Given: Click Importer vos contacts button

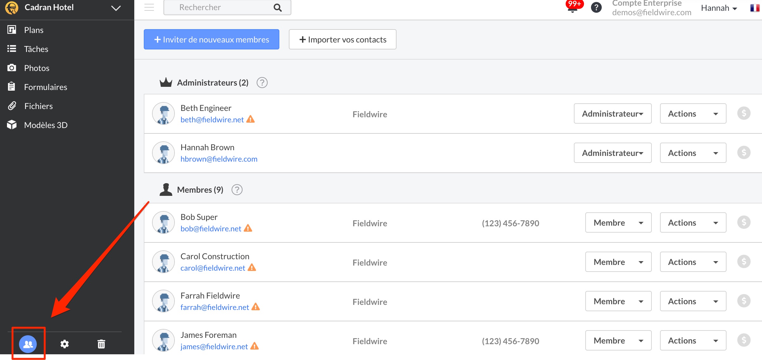Looking at the screenshot, I should click(342, 39).
